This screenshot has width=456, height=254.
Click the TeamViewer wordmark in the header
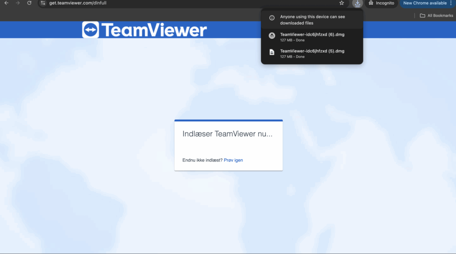pyautogui.click(x=154, y=30)
